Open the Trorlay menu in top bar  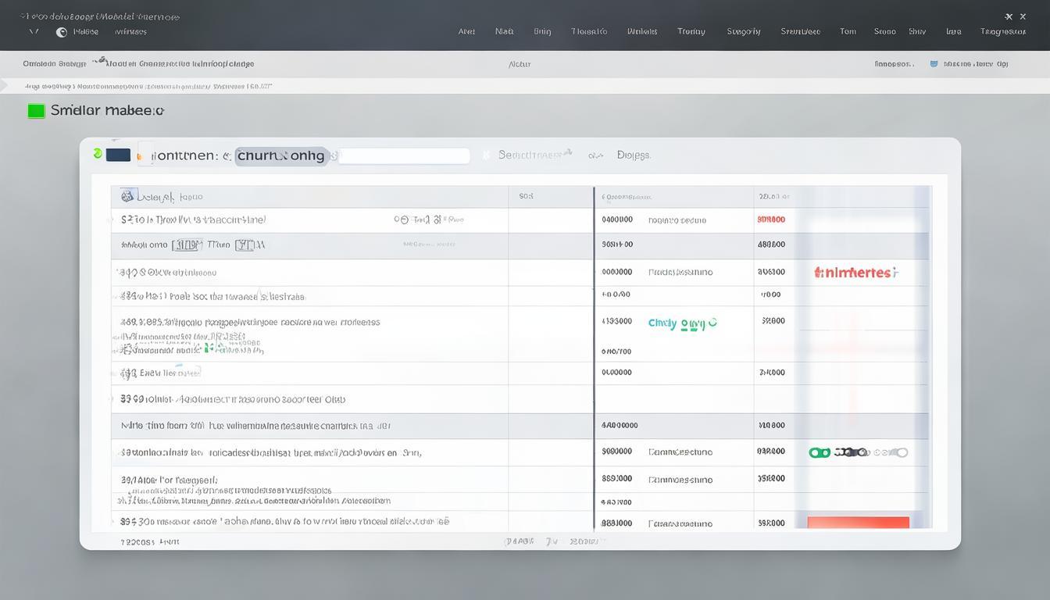(691, 32)
